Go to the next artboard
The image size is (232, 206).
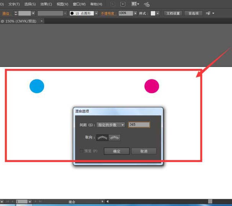[35, 201]
